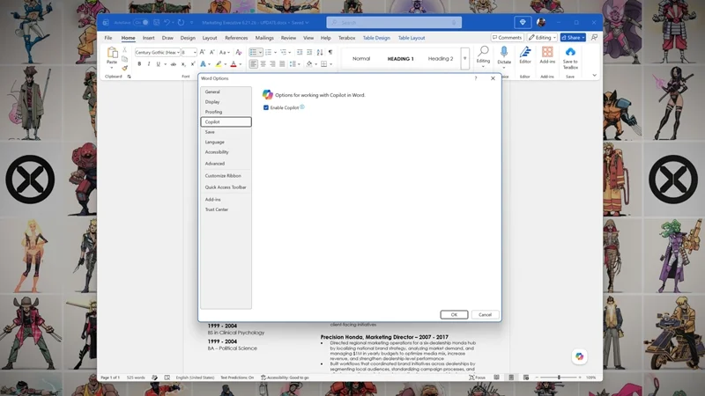Click the Copilot logo in Word Options

268,94
